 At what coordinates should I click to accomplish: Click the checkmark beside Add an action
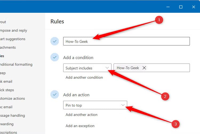coord(55,94)
